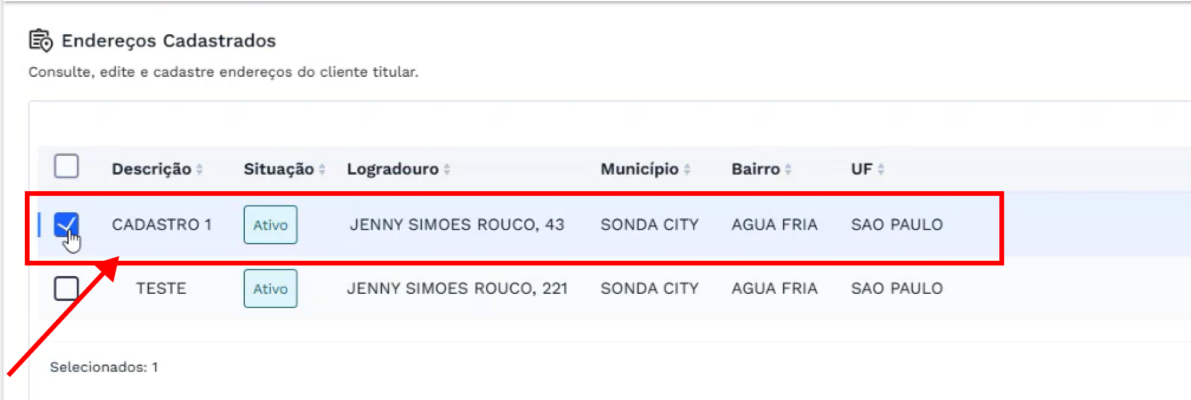Image resolution: width=1191 pixels, height=400 pixels.
Task: Uncheck the CADASTRO 1 row checkbox
Action: (66, 224)
